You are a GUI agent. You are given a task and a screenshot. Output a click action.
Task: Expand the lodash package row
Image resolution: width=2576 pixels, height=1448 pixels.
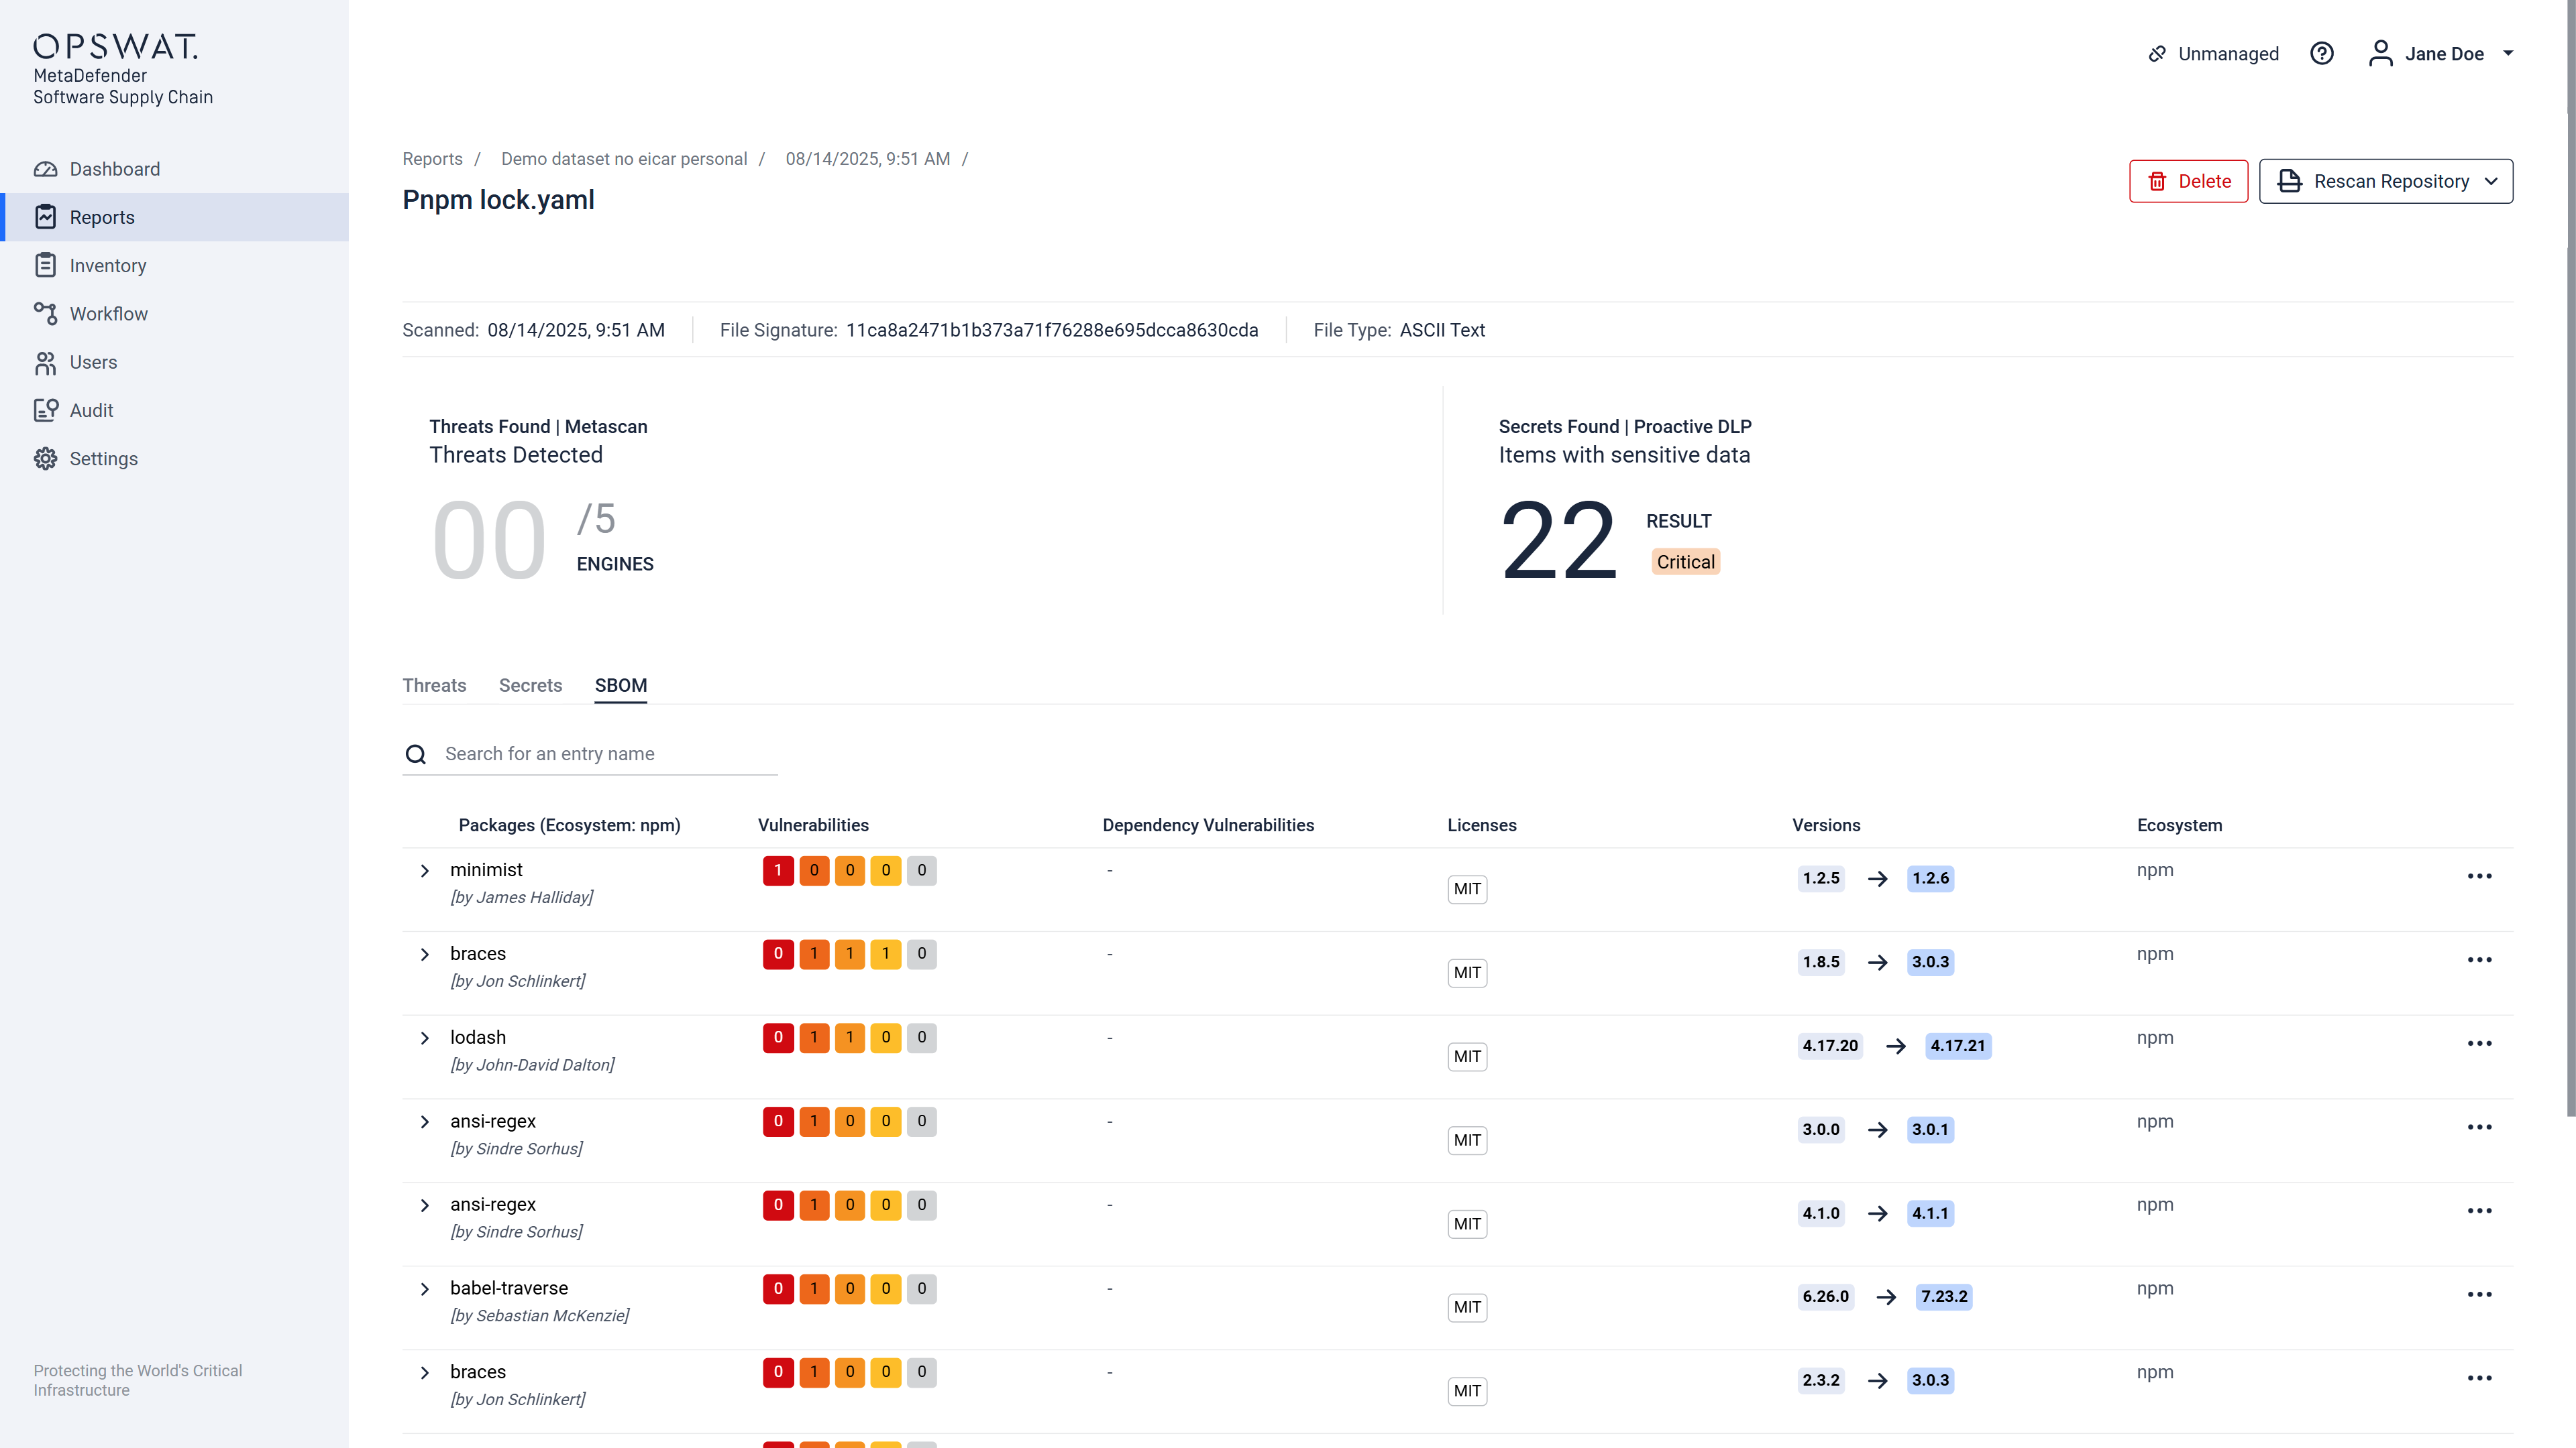tap(425, 1038)
